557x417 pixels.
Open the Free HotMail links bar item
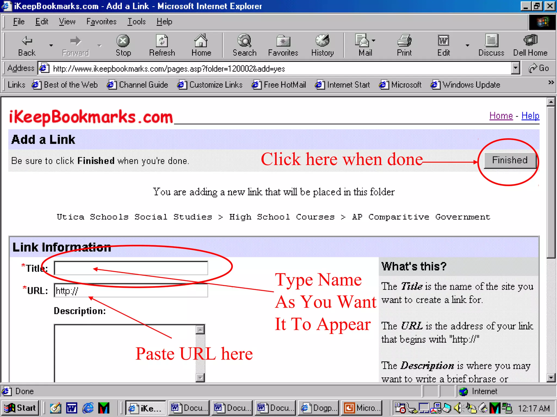(x=279, y=85)
